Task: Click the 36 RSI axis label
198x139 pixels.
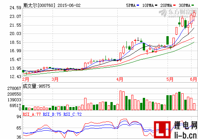Action: coord(19,137)
